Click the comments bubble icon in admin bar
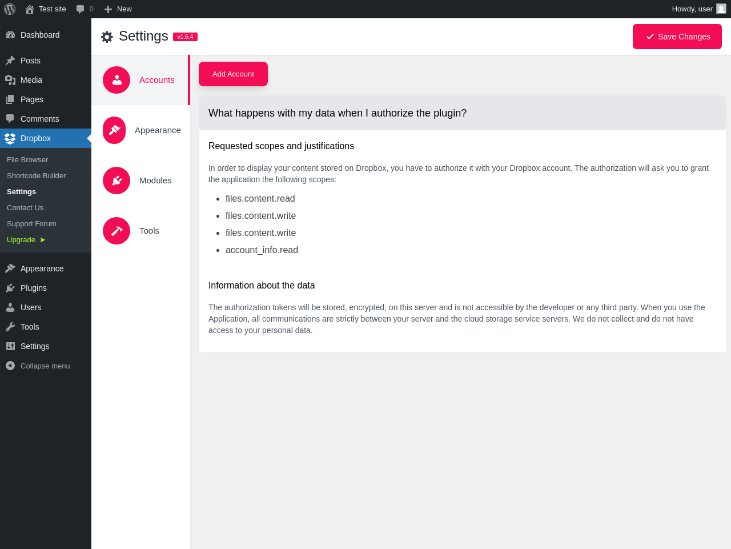 tap(81, 9)
